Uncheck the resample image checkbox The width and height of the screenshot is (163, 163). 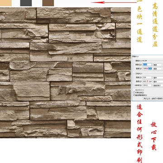[134, 95]
